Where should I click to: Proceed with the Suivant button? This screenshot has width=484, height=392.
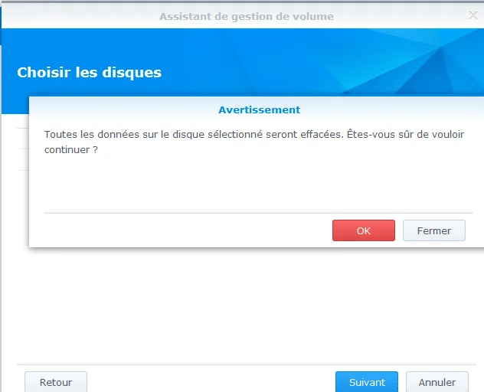pyautogui.click(x=367, y=382)
